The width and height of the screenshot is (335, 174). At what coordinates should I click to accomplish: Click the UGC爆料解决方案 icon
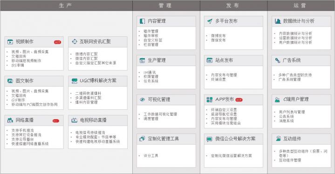75,81
